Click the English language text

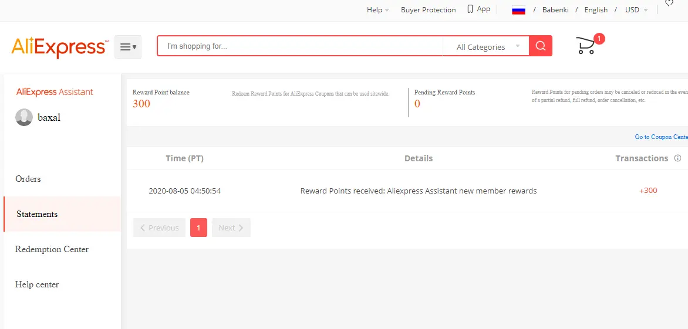point(596,9)
